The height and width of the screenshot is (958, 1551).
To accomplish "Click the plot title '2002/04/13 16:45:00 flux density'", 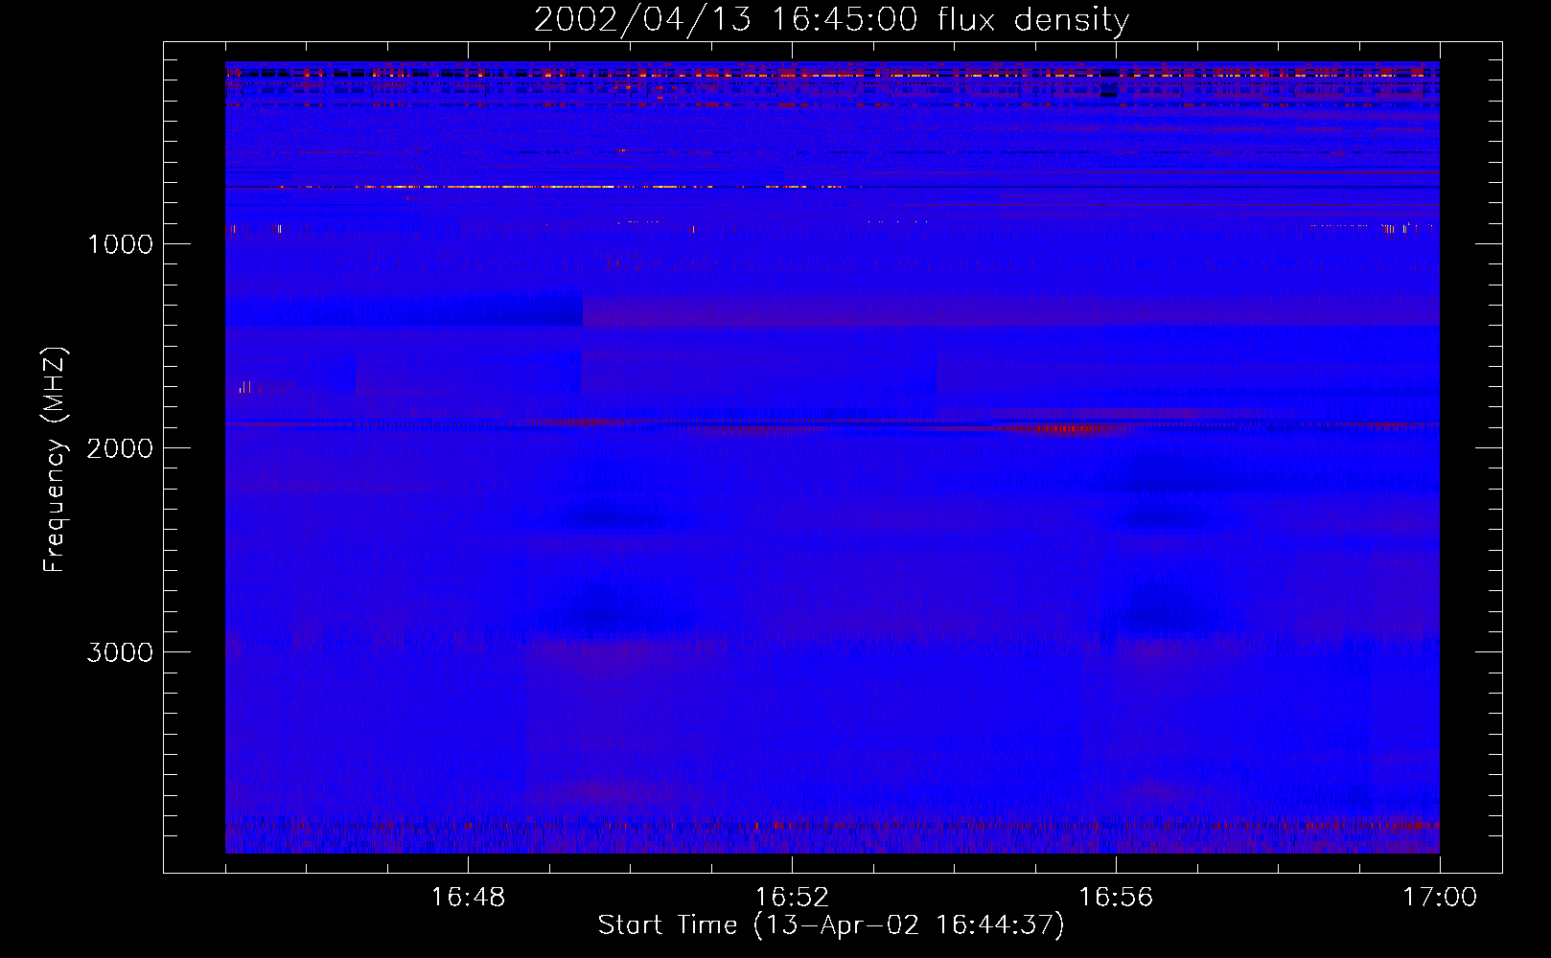I will [x=831, y=19].
